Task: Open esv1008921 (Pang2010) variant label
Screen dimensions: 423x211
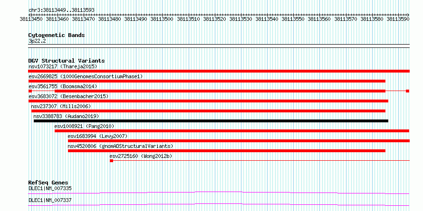Action: (85, 126)
